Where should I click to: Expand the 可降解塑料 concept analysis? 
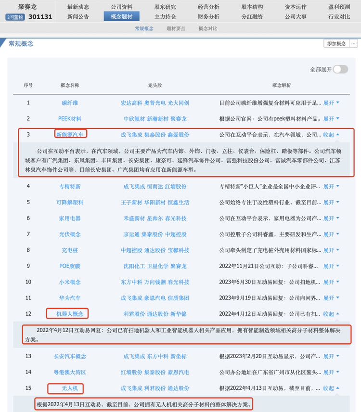coord(331,202)
